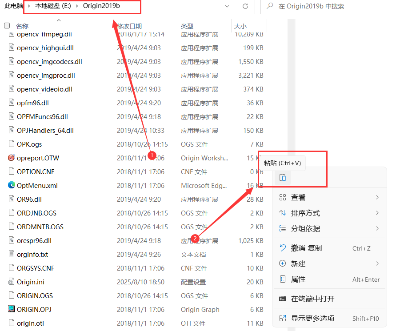Click the OPJHandlers_64.dll file icon
The height and width of the screenshot is (331, 396).
tap(12, 130)
